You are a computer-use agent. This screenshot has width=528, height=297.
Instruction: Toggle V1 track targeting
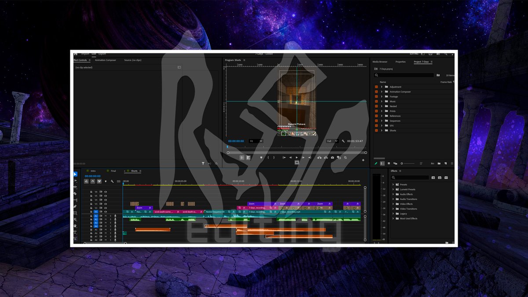coord(96,212)
